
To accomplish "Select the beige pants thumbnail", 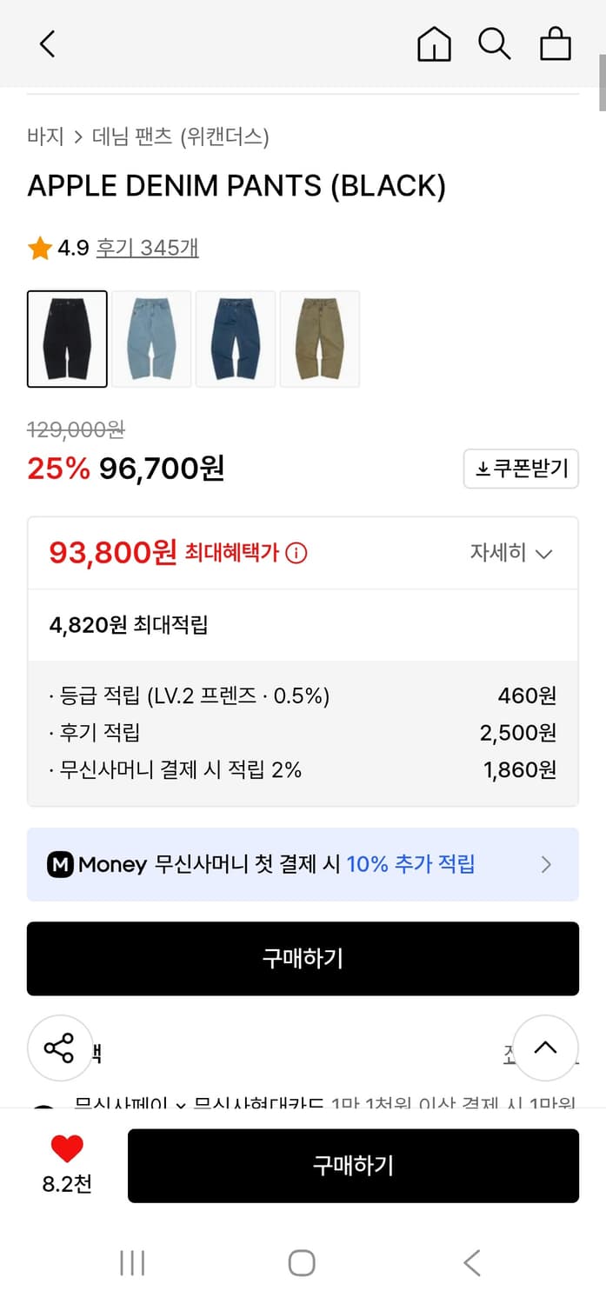I will click(x=320, y=338).
